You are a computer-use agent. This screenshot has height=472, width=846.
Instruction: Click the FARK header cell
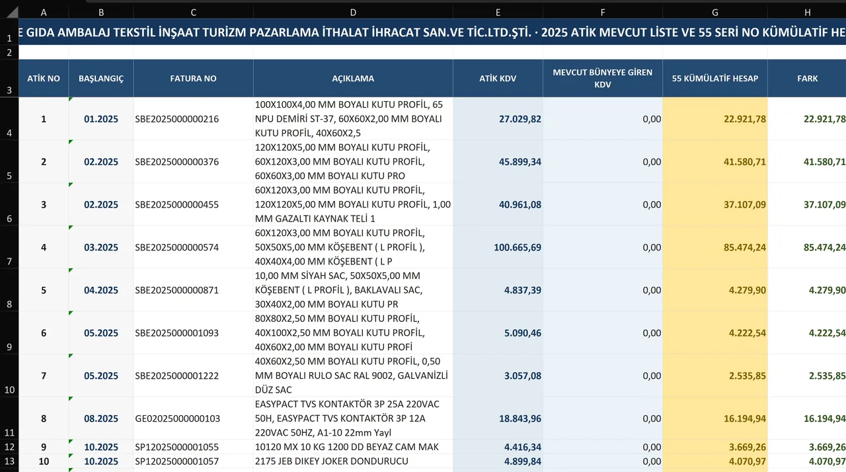click(x=807, y=78)
